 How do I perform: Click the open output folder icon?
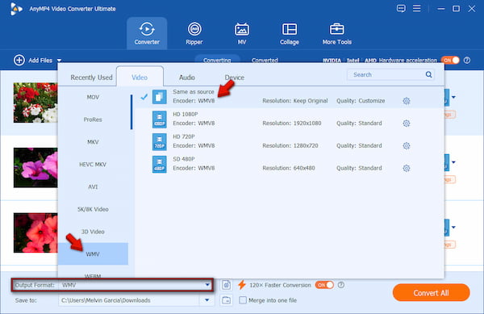tap(226, 300)
